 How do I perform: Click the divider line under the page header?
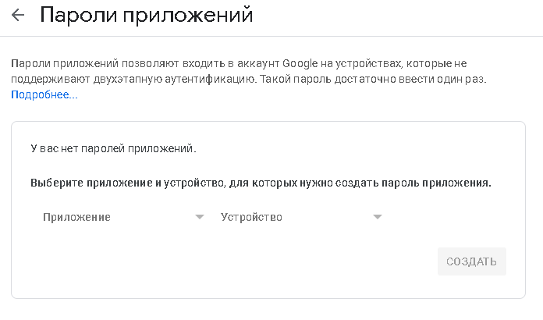[x=271, y=36]
